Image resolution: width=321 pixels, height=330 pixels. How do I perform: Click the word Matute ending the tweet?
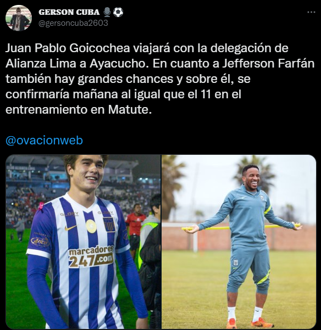point(130,109)
